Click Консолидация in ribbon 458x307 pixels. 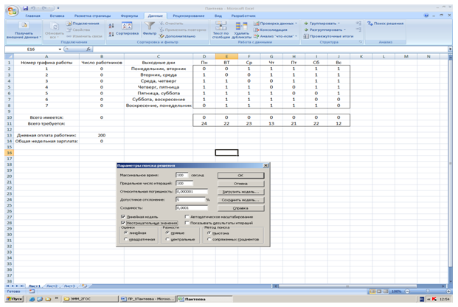[271, 30]
